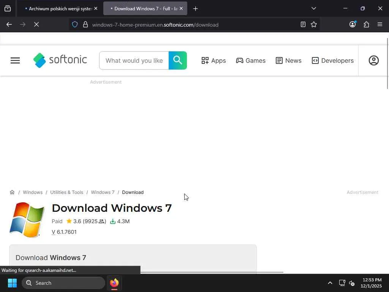389x292 pixels.
Task: Stop loading the page
Action: (x=36, y=25)
